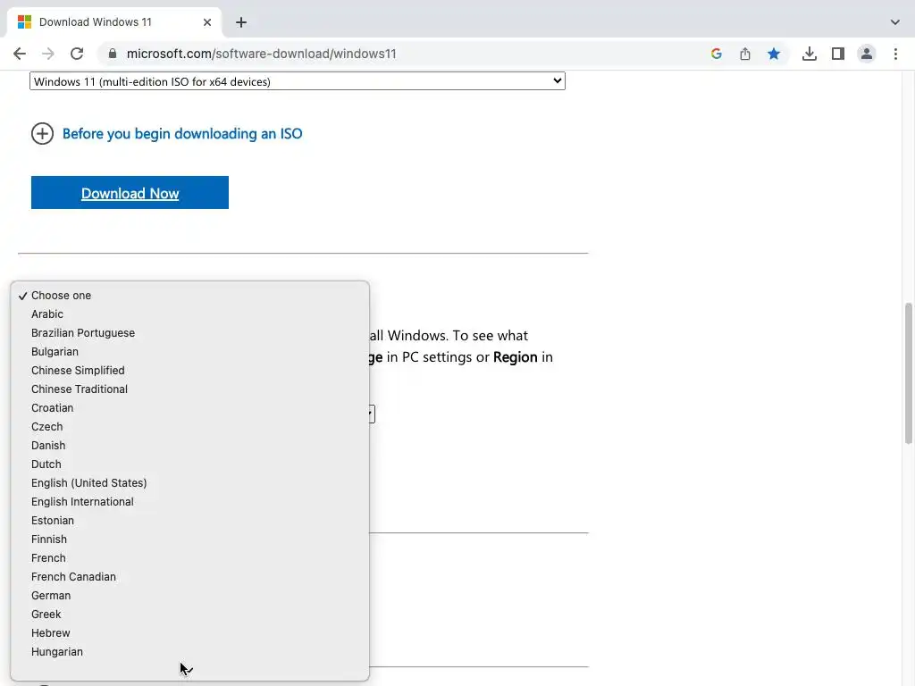
Task: Open the downloads icon
Action: (x=810, y=54)
